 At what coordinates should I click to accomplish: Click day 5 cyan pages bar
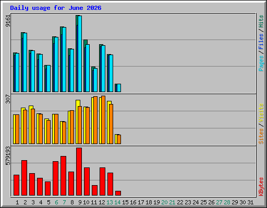pyautogui.click(x=48, y=79)
